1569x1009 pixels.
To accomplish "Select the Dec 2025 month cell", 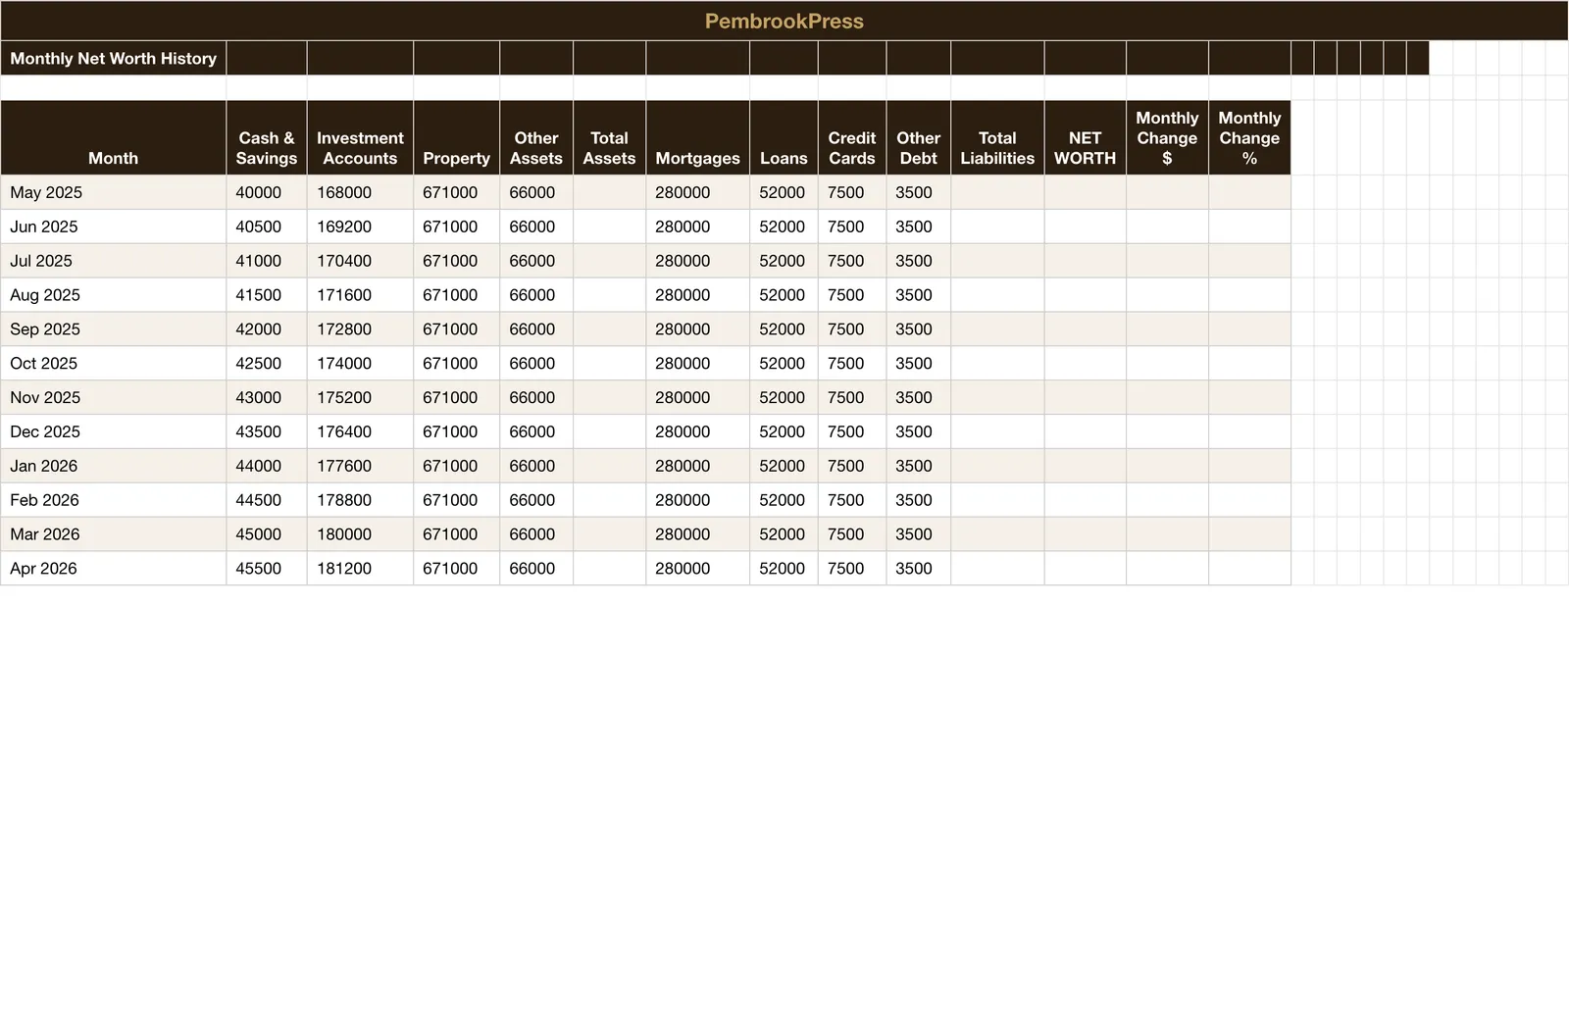I will [x=114, y=431].
